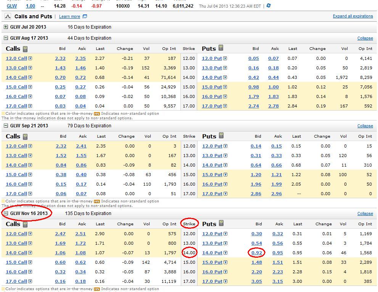The height and width of the screenshot is (292, 378).
Task: Click Sep 15.0 Put ask 1.21
Action: [x=277, y=175]
